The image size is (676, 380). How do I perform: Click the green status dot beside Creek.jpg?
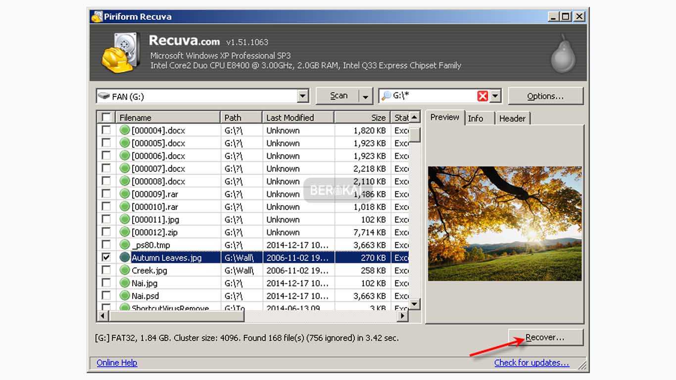point(124,270)
